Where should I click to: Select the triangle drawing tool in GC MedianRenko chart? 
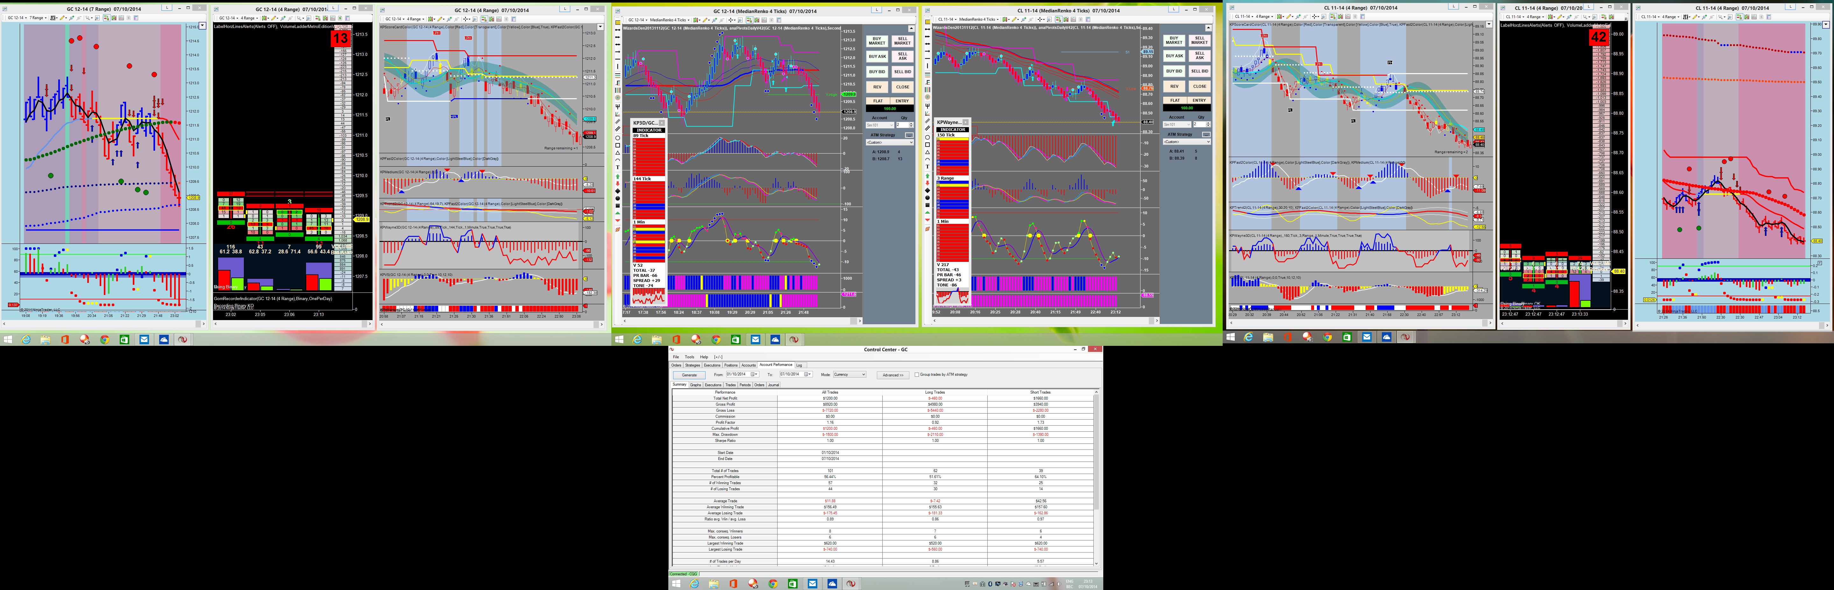tap(617, 152)
